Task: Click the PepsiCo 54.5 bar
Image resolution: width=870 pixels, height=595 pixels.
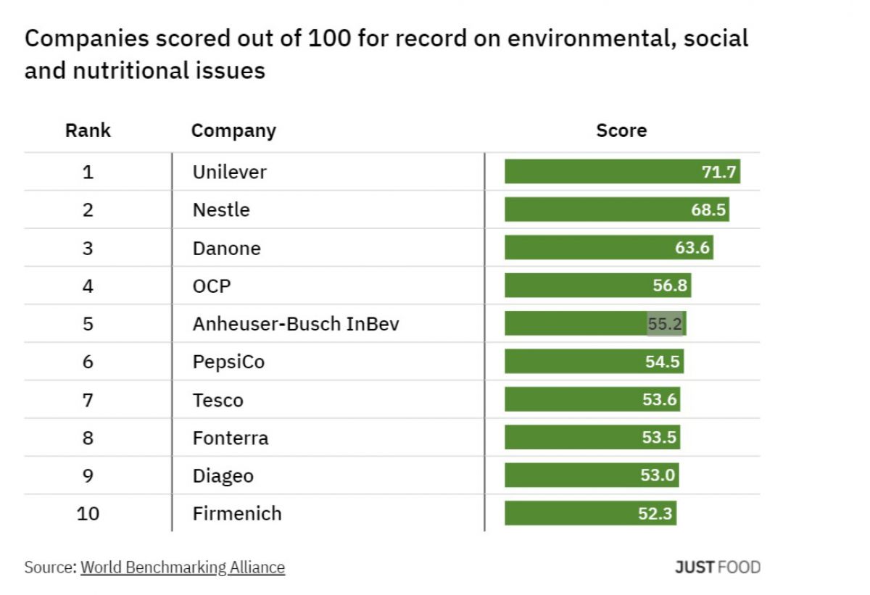Action: tap(594, 362)
